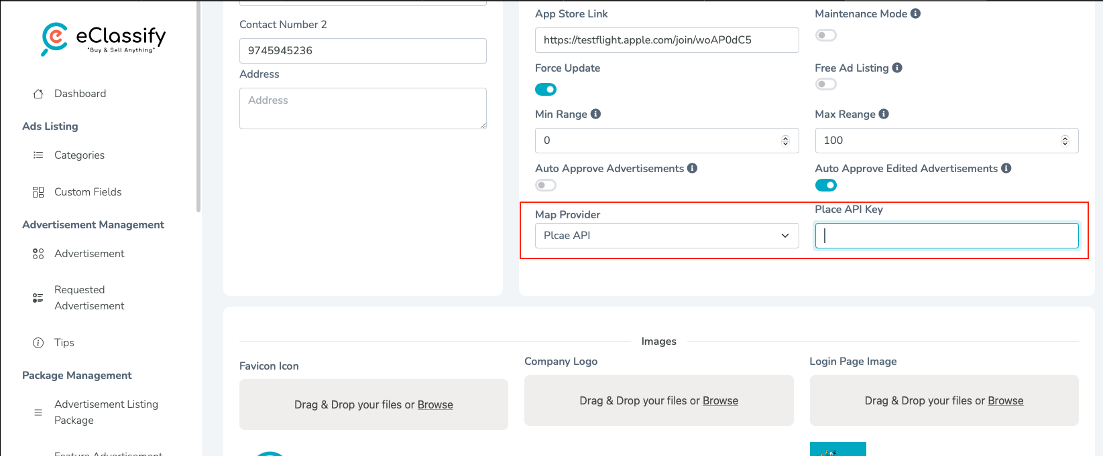Click Browse link under Login Page Image

1005,400
